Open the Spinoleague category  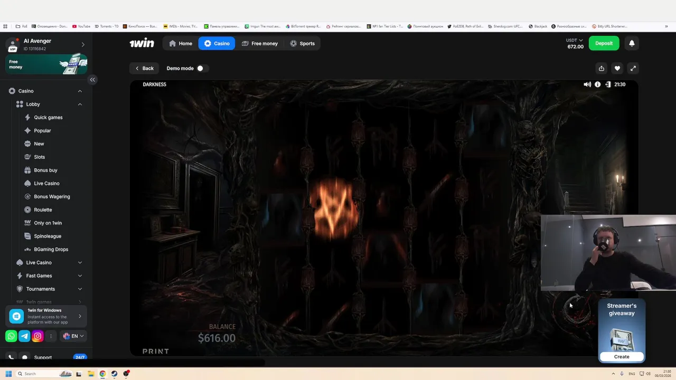[48, 236]
